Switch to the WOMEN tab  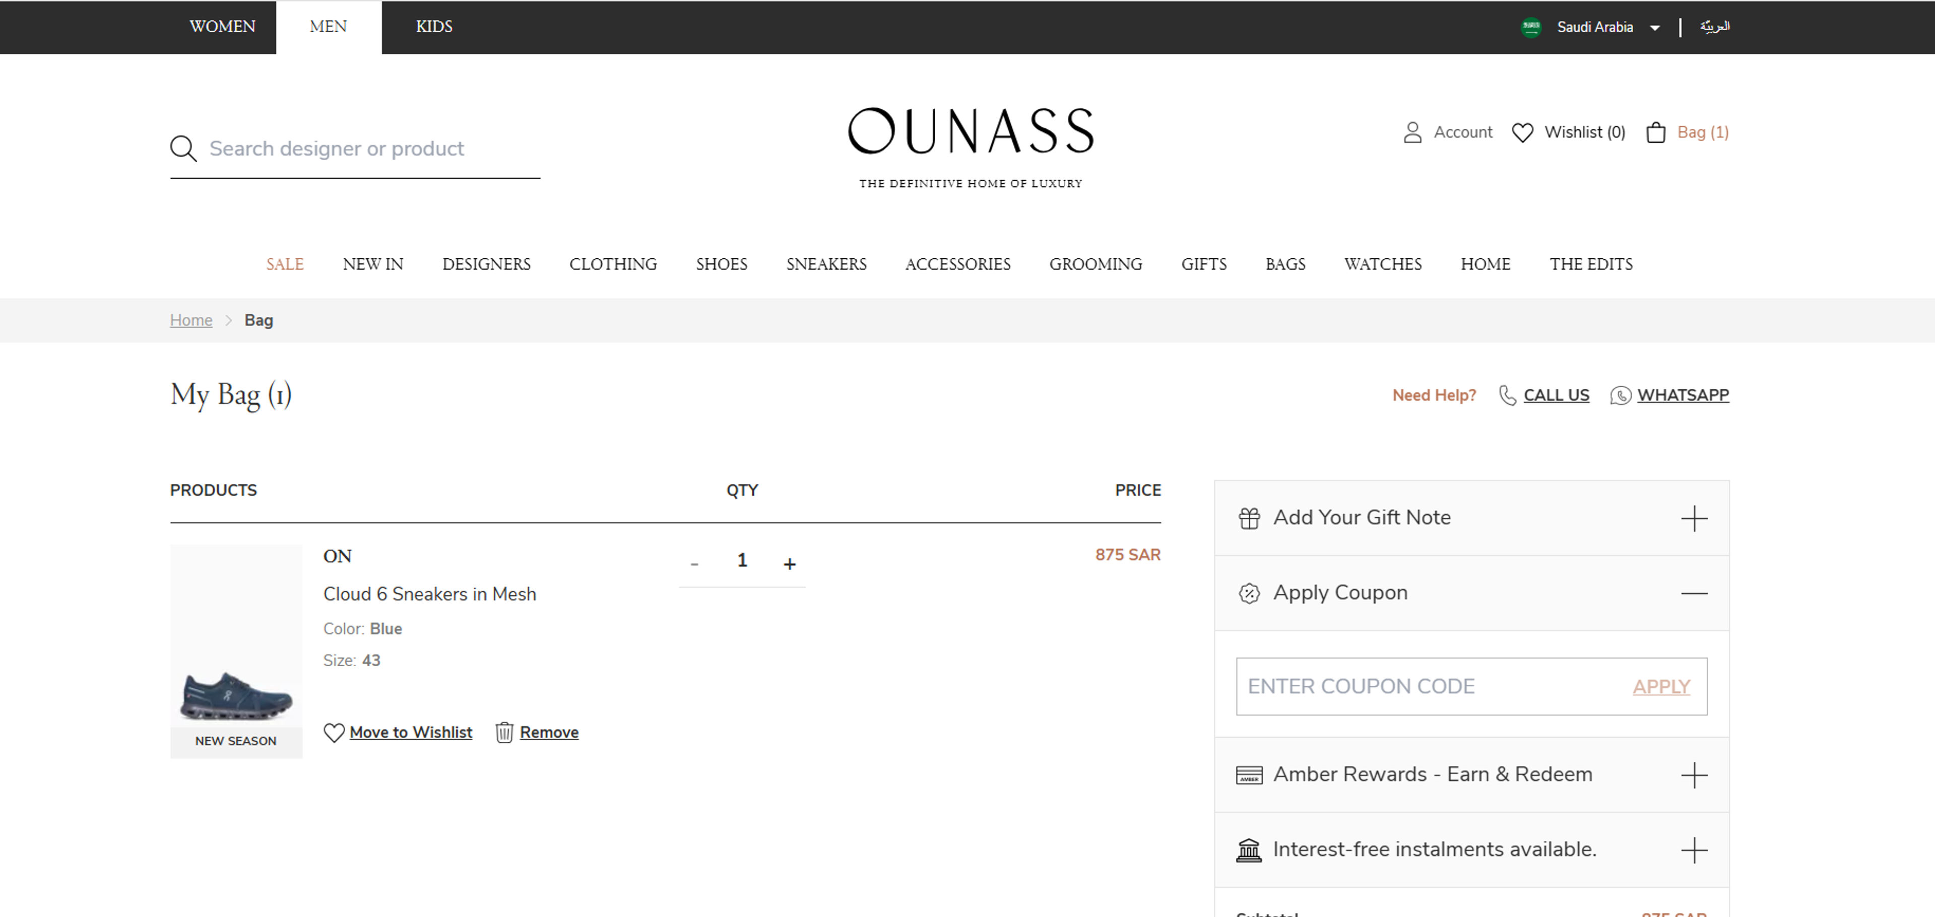[x=222, y=27]
